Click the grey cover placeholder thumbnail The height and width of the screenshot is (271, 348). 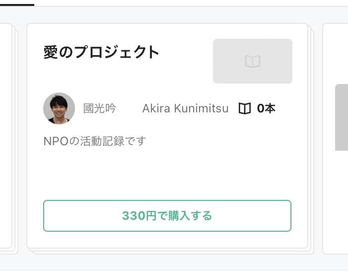[253, 61]
